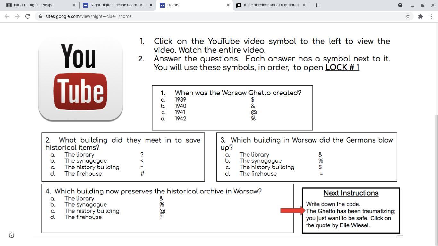Switch to the discriminant of a quadratic tab
Viewport: 438px width, 246px height.
[271, 5]
